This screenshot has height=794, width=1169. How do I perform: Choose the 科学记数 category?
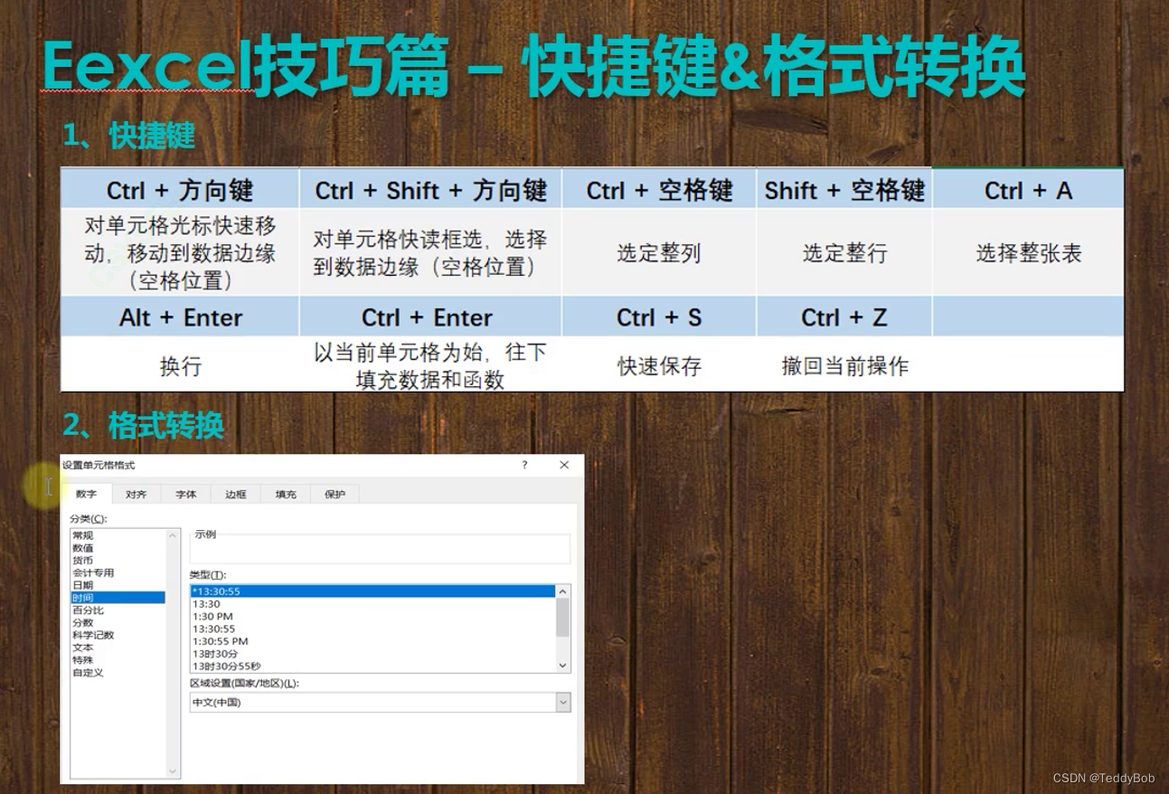[x=95, y=636]
